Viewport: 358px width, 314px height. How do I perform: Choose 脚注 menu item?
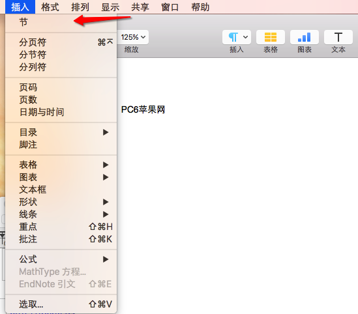coord(61,145)
